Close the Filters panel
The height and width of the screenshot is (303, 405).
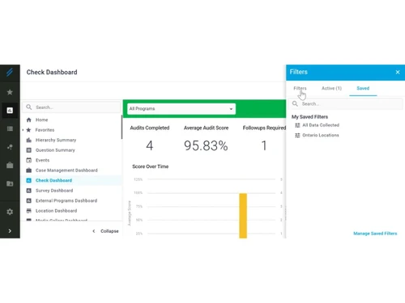398,72
